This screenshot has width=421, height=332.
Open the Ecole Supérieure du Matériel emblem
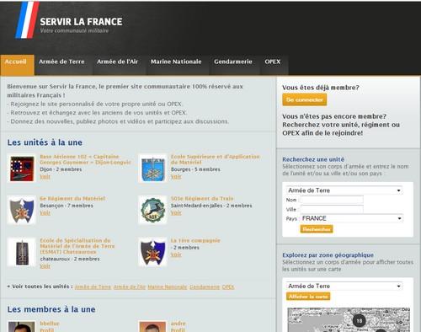click(152, 169)
